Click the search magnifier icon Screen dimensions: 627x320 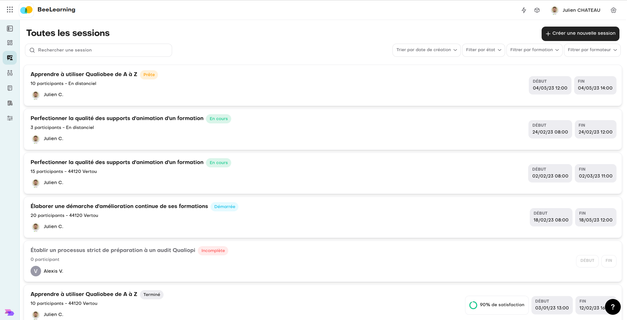pos(32,50)
